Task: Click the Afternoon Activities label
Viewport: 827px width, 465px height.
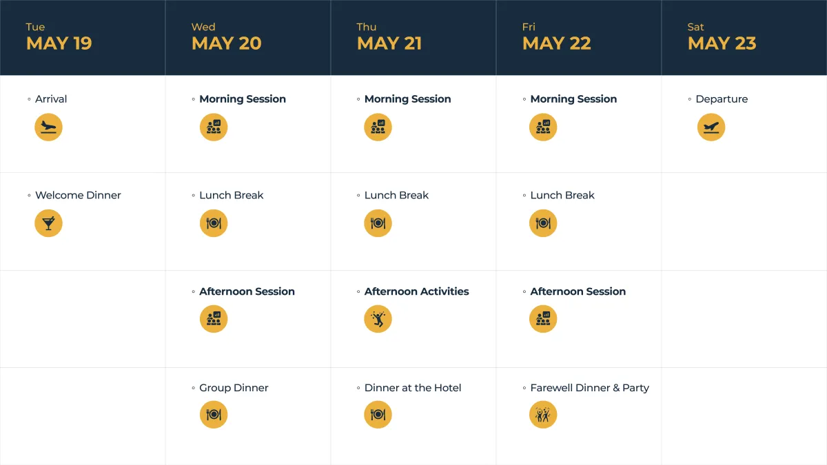Action: coord(416,291)
